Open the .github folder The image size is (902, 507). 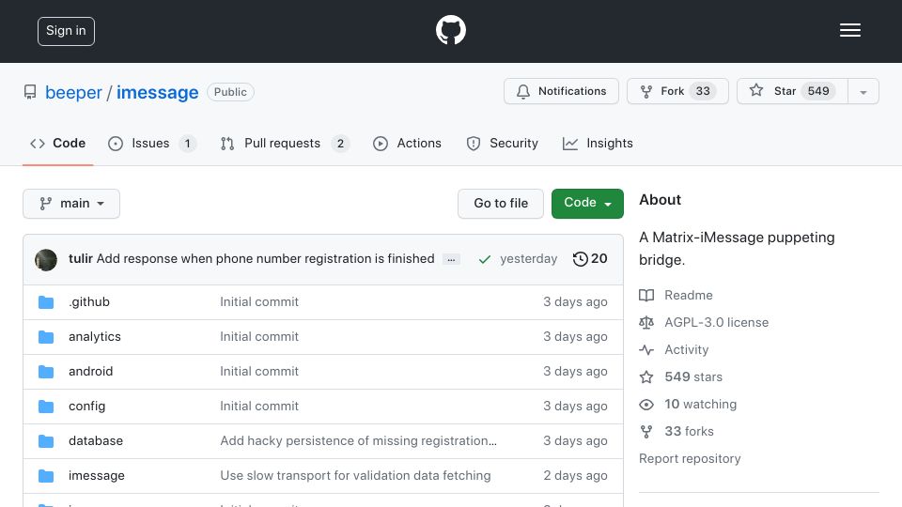point(89,301)
